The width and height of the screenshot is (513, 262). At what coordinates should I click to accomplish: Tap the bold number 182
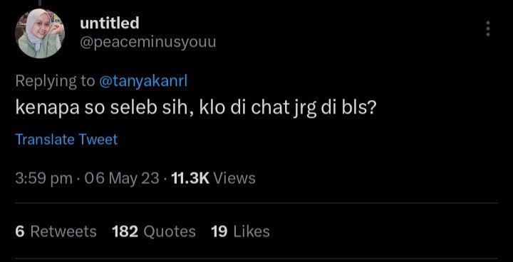[x=125, y=231]
